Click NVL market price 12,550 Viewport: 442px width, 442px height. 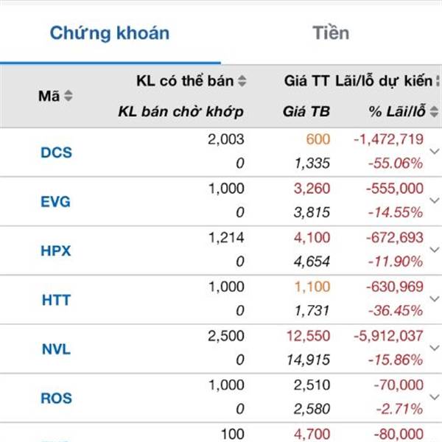click(309, 336)
